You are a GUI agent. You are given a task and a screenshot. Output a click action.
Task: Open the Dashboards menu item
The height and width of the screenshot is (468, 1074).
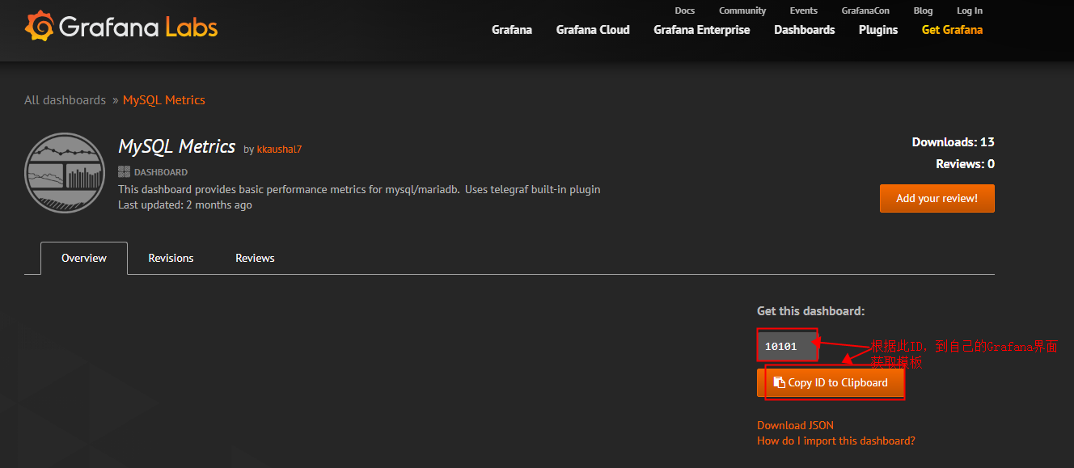804,30
